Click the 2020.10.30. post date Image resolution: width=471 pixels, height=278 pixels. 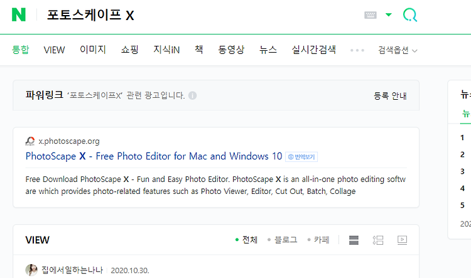point(130,271)
